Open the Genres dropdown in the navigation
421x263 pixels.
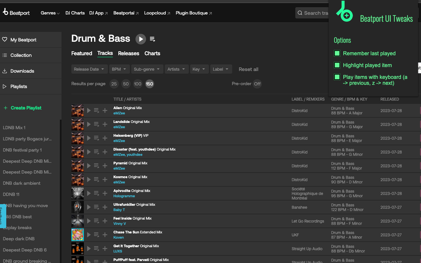pyautogui.click(x=50, y=13)
